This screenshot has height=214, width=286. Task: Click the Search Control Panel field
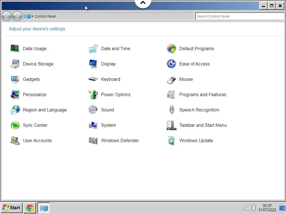pyautogui.click(x=240, y=16)
